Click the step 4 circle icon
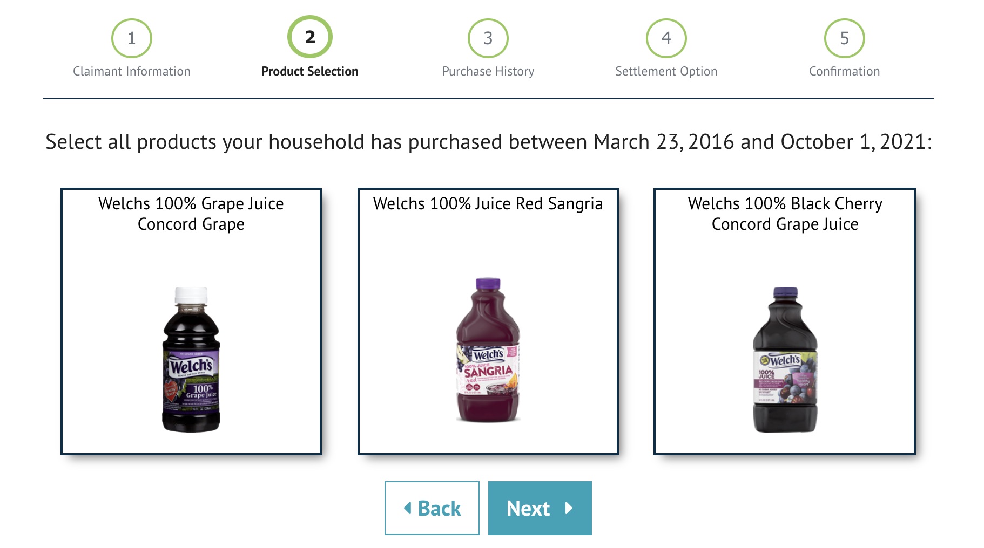The width and height of the screenshot is (984, 548). tap(666, 38)
